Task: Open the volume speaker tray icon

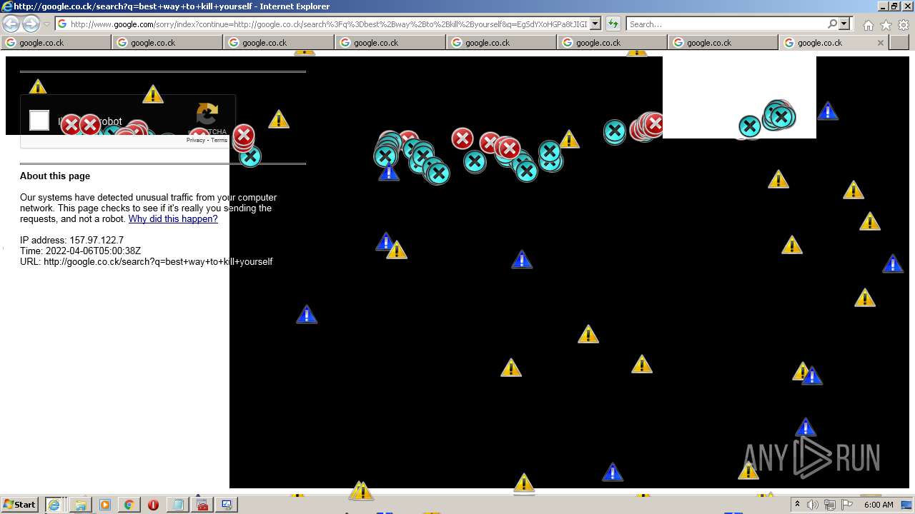Action: 813,505
